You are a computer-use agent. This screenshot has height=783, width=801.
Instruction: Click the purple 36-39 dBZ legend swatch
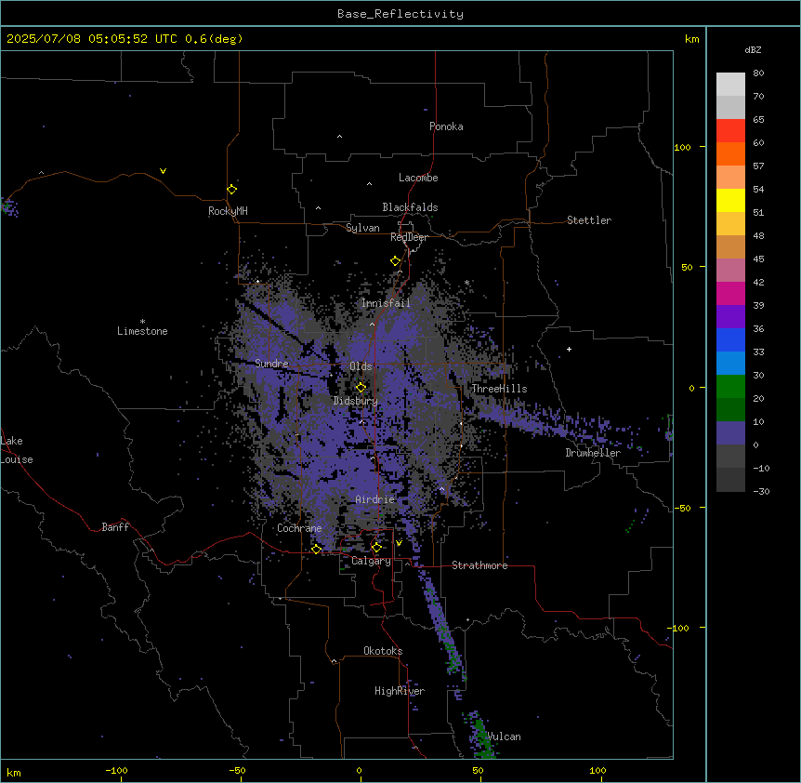coord(730,317)
